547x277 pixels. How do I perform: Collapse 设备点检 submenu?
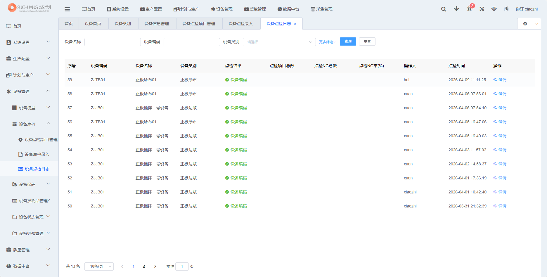[29, 124]
